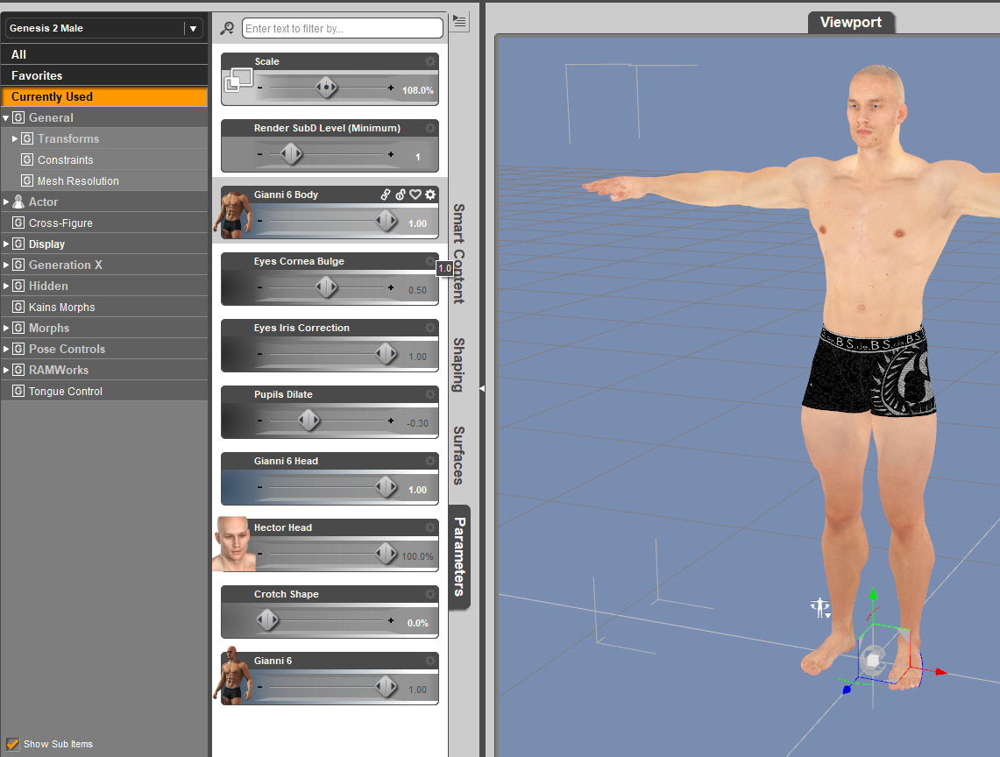This screenshot has width=1000, height=757.
Task: Switch to Smart Content tab
Action: 458,253
